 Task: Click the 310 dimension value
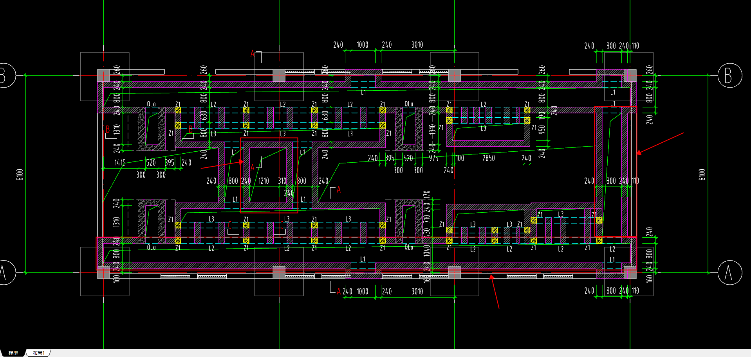click(x=282, y=181)
